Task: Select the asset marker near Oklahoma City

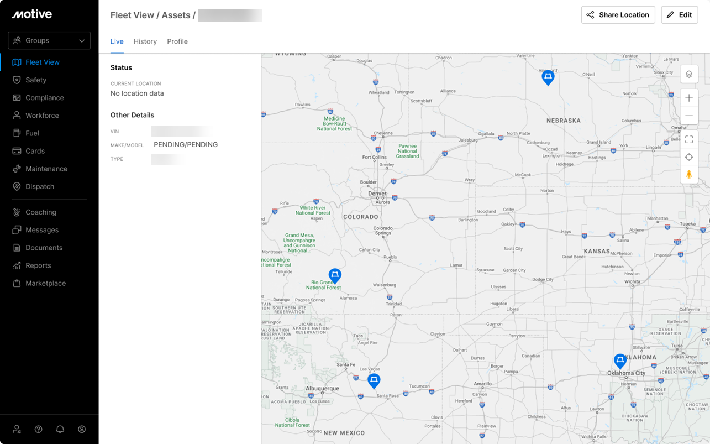Action: click(x=620, y=362)
